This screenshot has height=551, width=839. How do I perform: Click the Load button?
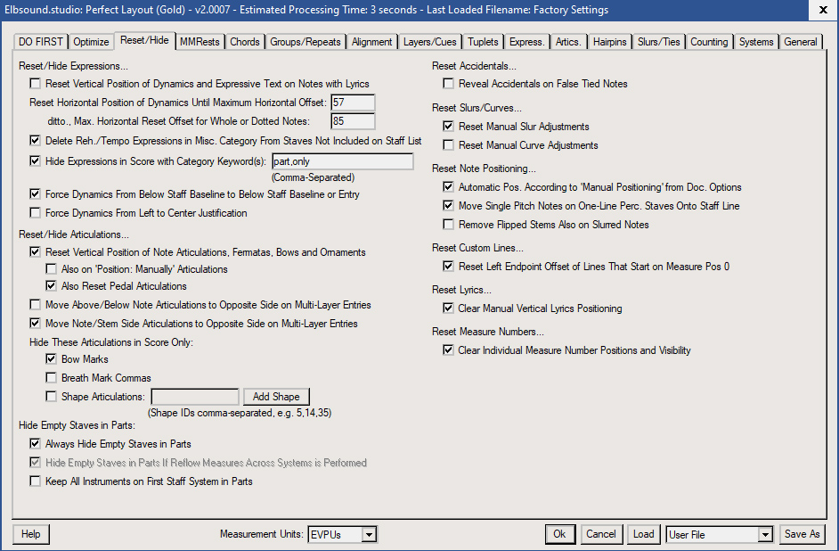(643, 534)
